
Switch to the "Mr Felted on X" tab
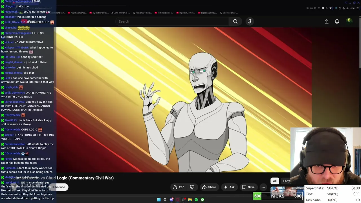(229, 13)
